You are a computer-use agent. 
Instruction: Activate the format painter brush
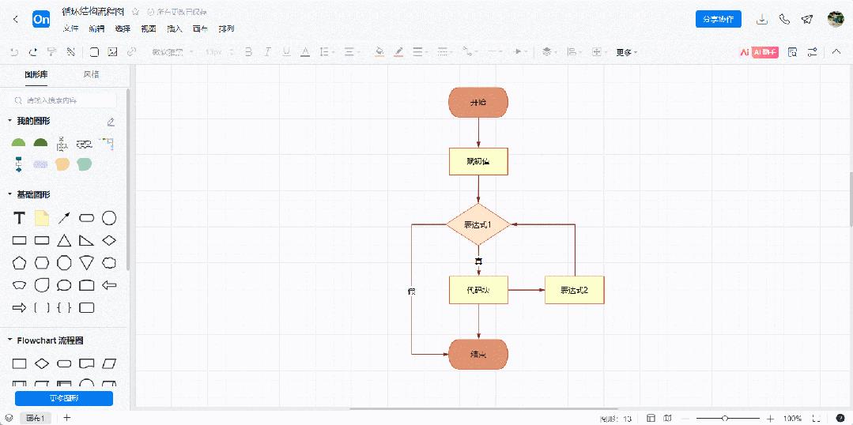51,52
